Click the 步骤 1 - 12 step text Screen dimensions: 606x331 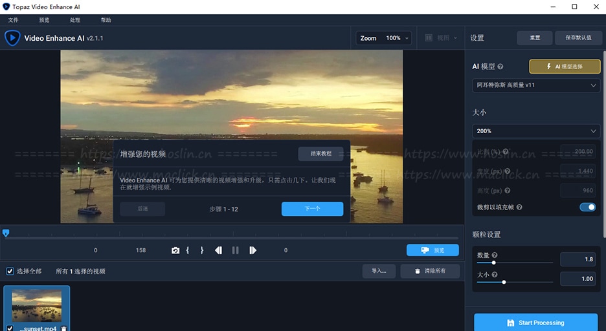[x=224, y=209]
